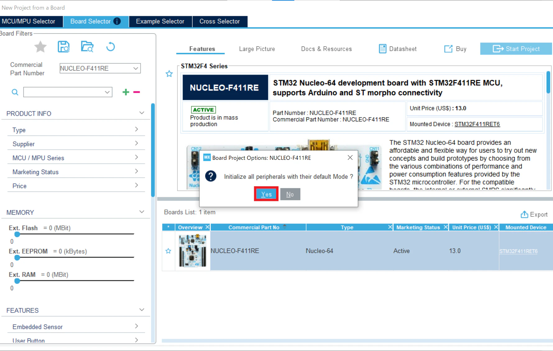Image resolution: width=553 pixels, height=351 pixels.
Task: Open the STM32F411RET6 link in boards list
Action: tap(518, 251)
